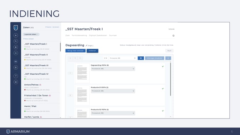This screenshot has height=135, width=240.
Task: Open the help question mark icon
Action: [x=16, y=76]
